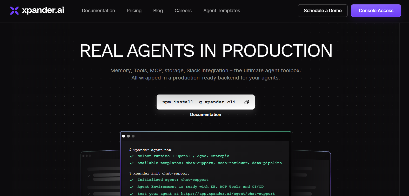Follow the underlined Documentation link below install box

pyautogui.click(x=205, y=115)
